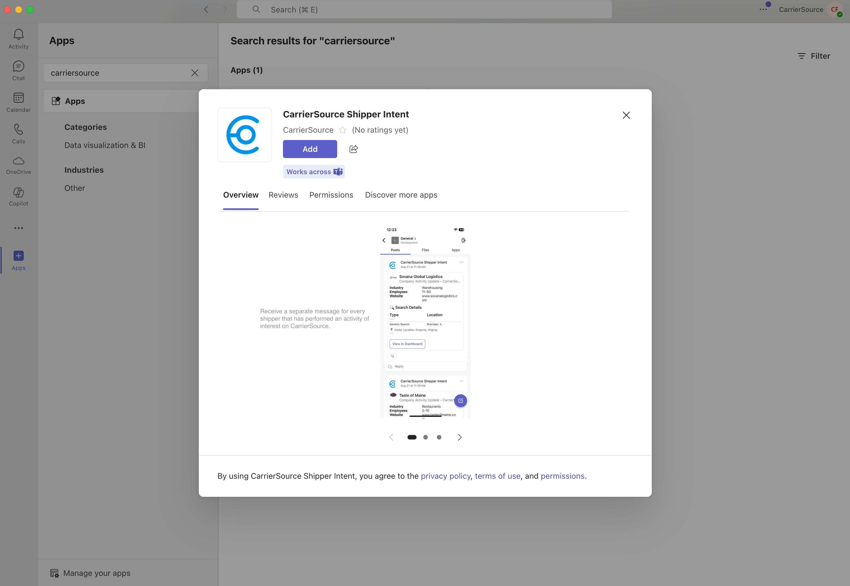The image size is (850, 586).
Task: Click the Industries heading
Action: pos(84,170)
